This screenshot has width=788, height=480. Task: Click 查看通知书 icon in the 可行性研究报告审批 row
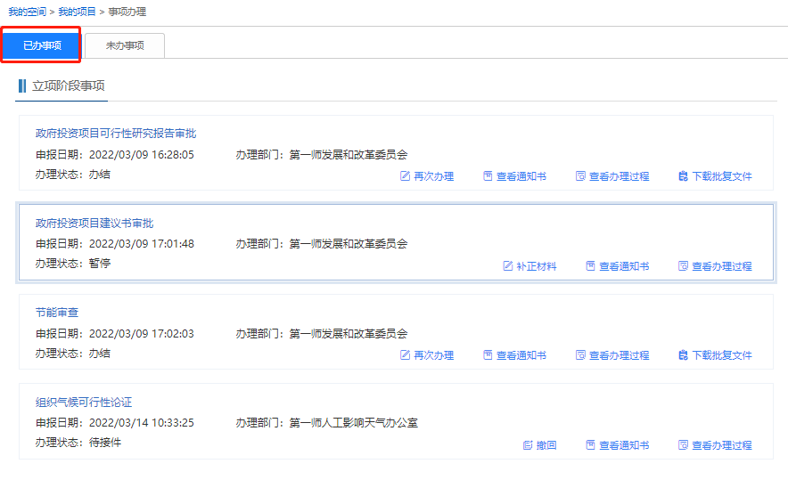click(x=488, y=176)
